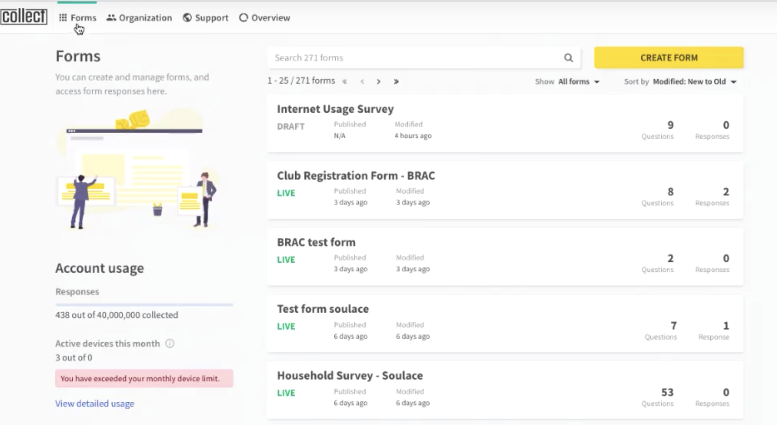777x425 pixels.
Task: Click the collect logo
Action: click(24, 16)
